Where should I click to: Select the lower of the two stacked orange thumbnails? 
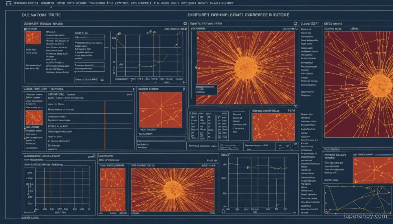113,200
